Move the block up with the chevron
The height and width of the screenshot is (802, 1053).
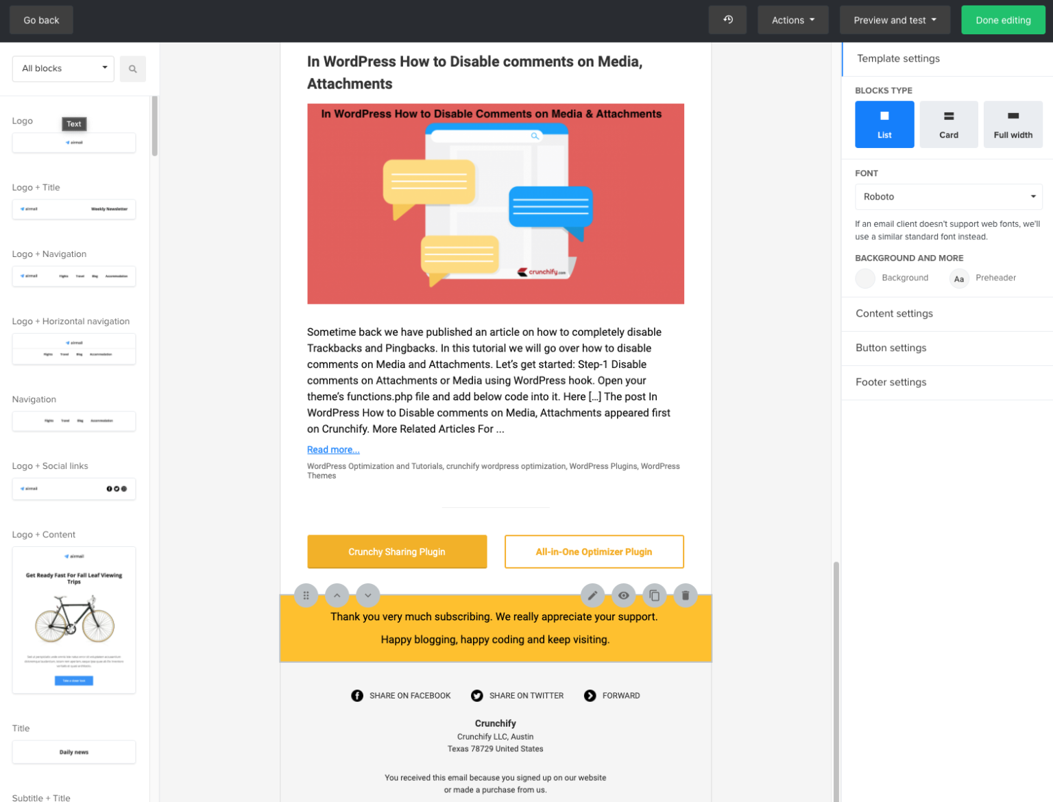tap(337, 595)
